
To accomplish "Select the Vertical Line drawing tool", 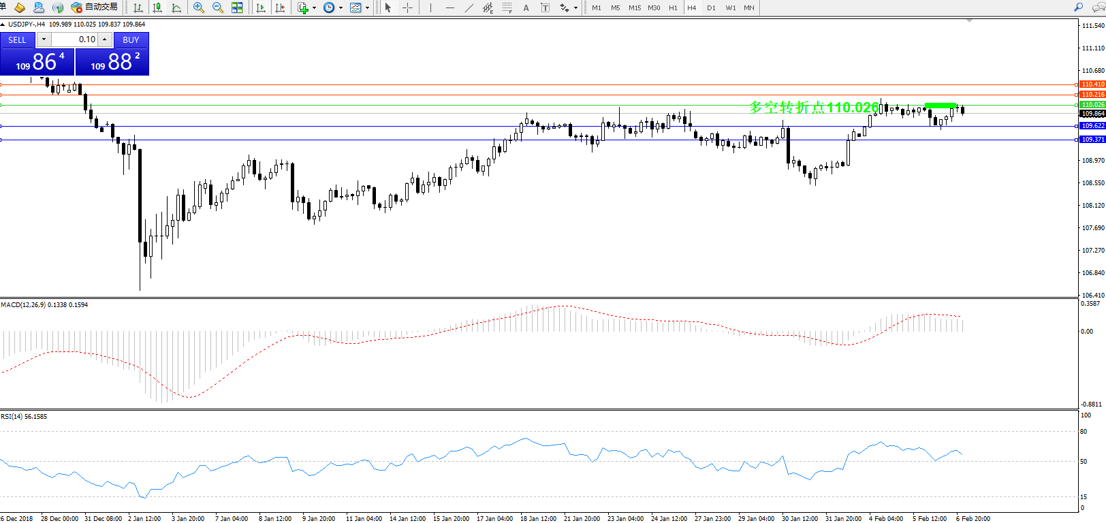I will [x=430, y=7].
